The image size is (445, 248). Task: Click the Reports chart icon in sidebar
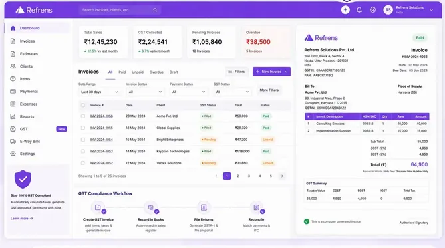(x=13, y=116)
